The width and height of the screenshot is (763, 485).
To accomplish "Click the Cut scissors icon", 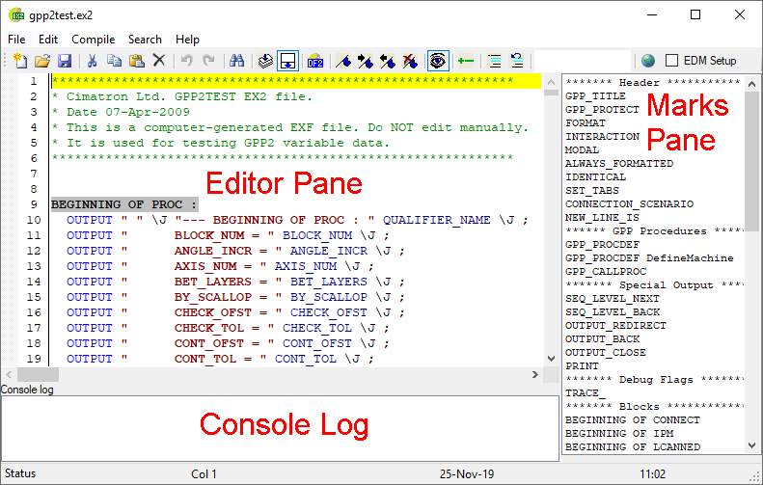I will coord(93,61).
